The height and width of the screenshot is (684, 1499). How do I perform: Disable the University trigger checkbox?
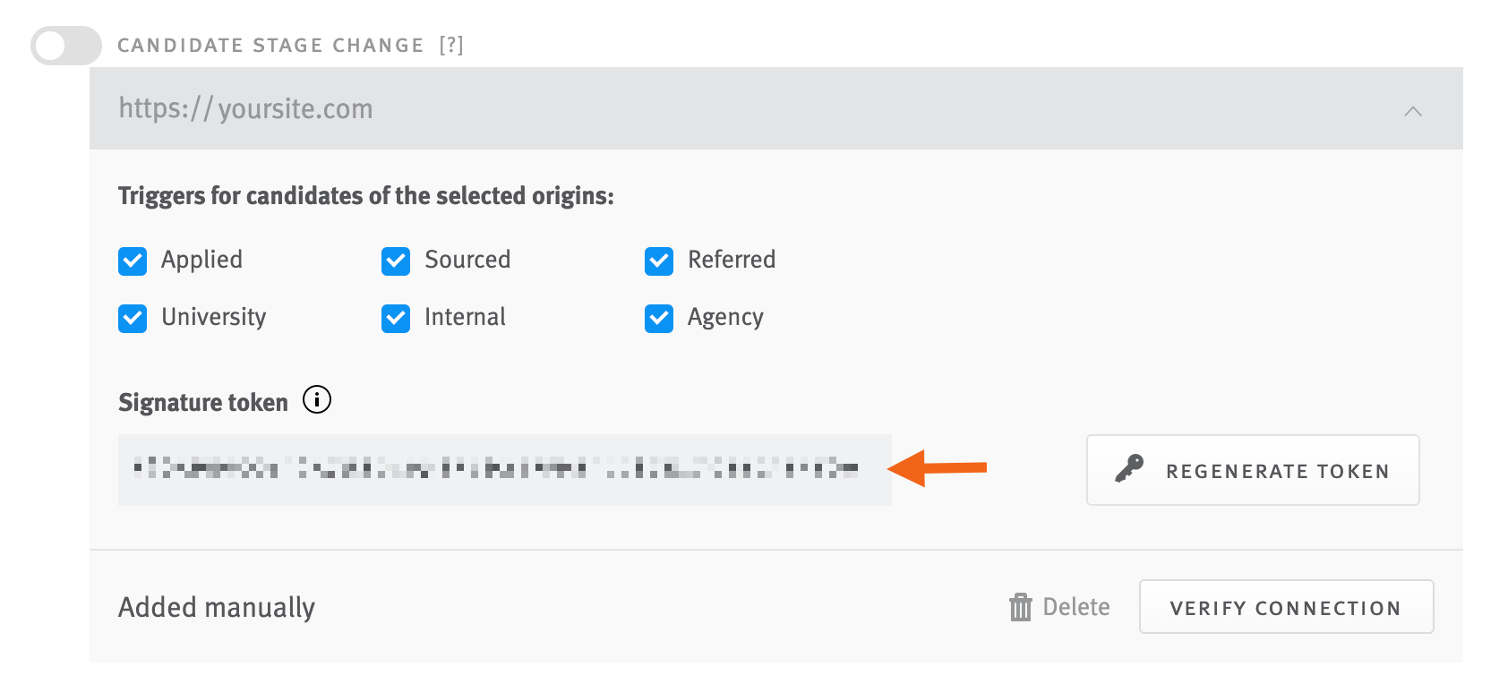(x=132, y=318)
